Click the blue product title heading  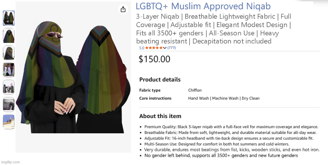pyautogui.click(x=203, y=6)
